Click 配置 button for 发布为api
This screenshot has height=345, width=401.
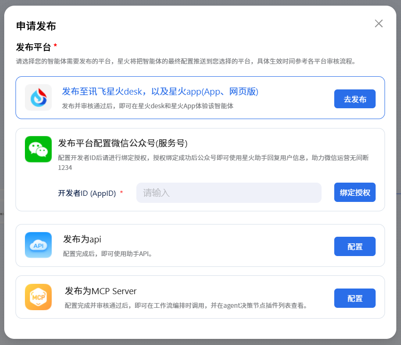click(x=355, y=246)
